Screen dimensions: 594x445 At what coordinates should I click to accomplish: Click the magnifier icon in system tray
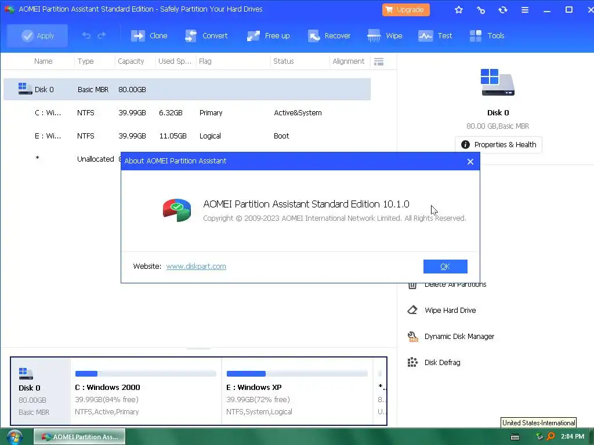(x=550, y=437)
